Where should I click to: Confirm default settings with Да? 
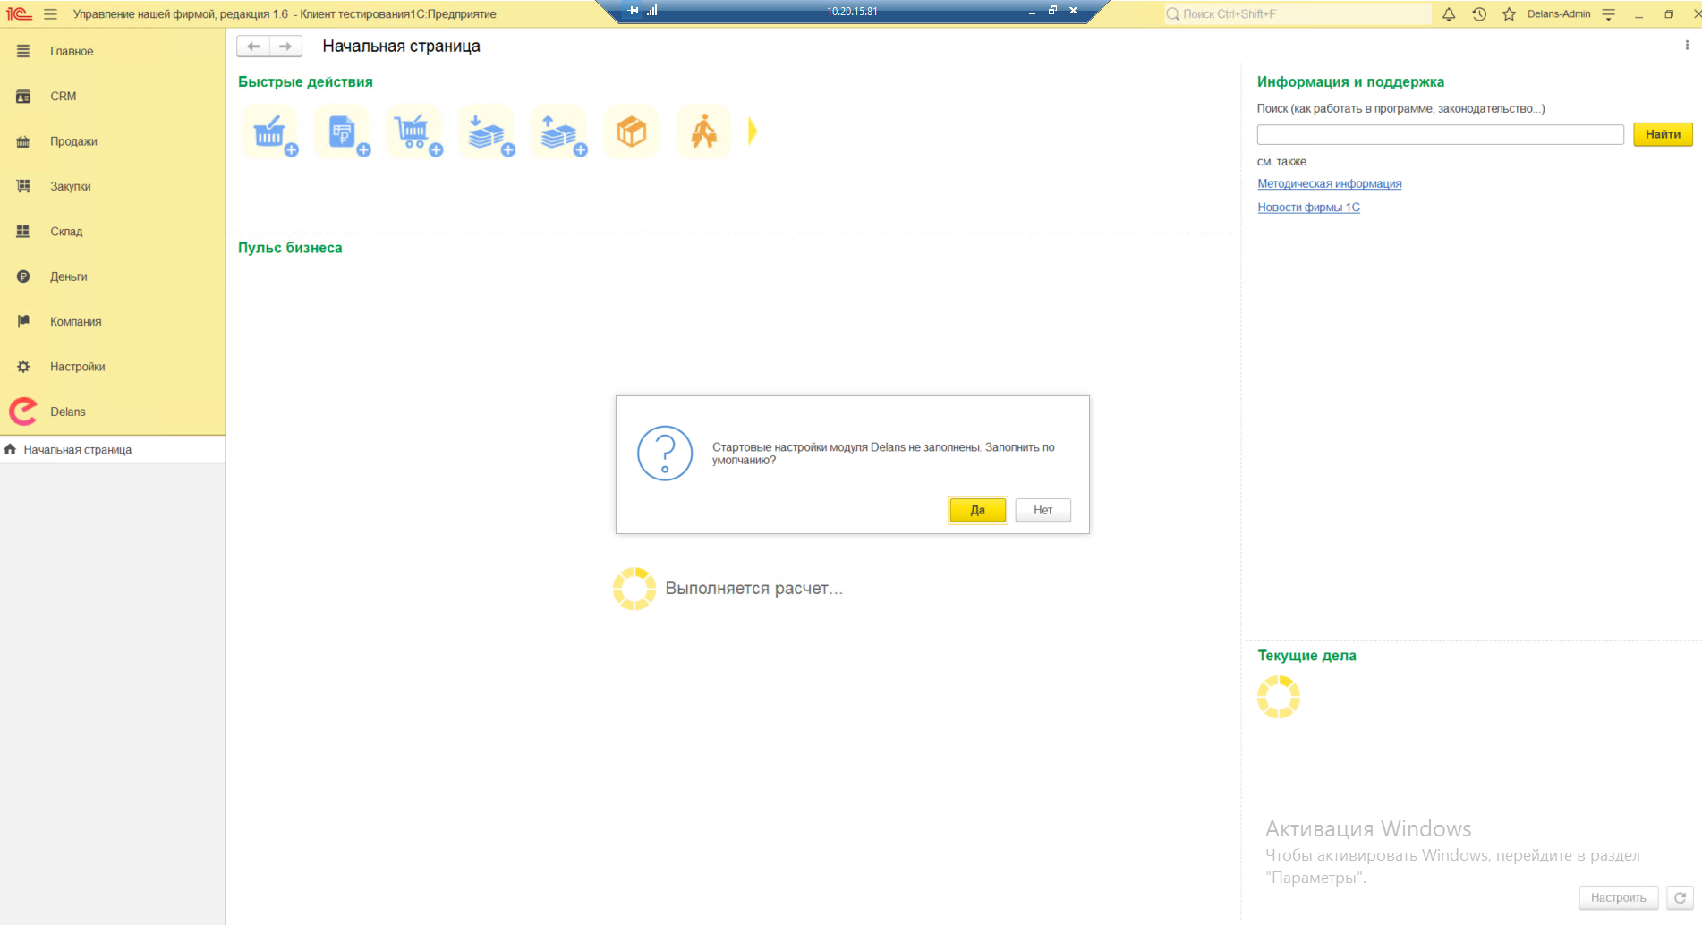977,510
